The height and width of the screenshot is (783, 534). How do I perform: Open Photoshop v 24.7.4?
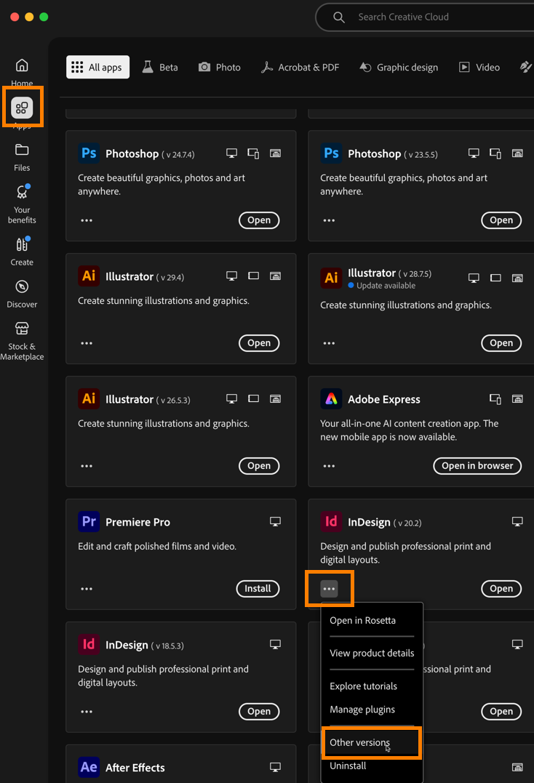point(259,220)
